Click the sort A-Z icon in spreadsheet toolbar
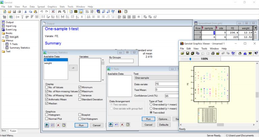 tap(77, 17)
